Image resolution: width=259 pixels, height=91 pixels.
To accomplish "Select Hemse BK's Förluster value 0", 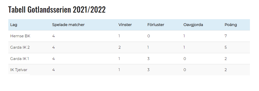I will coord(149,36).
